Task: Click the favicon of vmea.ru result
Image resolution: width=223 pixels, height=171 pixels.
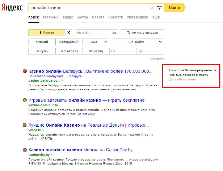Action: 25,125
